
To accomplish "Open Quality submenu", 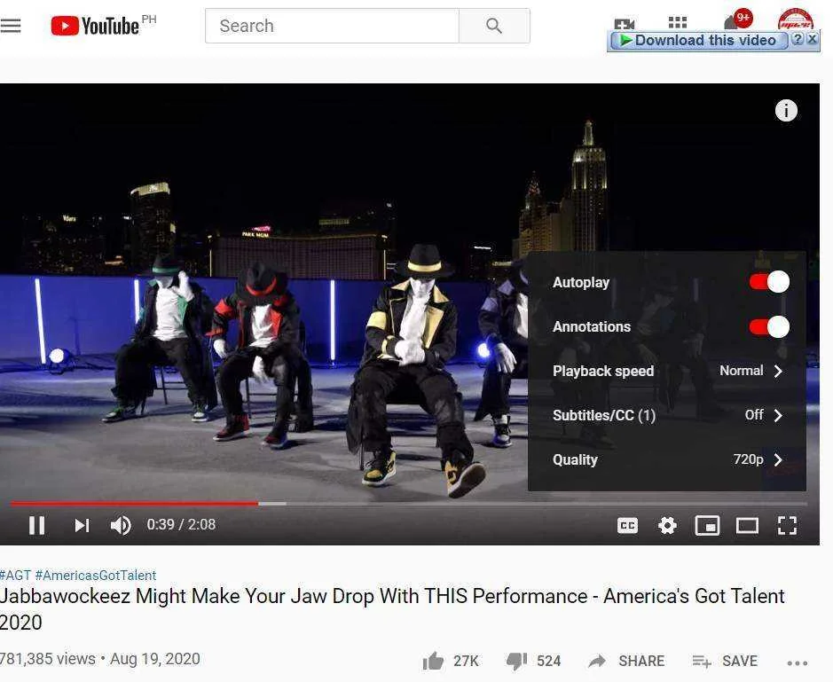I will click(x=667, y=459).
